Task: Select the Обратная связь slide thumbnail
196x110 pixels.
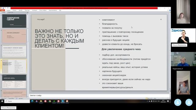Action: pos(14,82)
